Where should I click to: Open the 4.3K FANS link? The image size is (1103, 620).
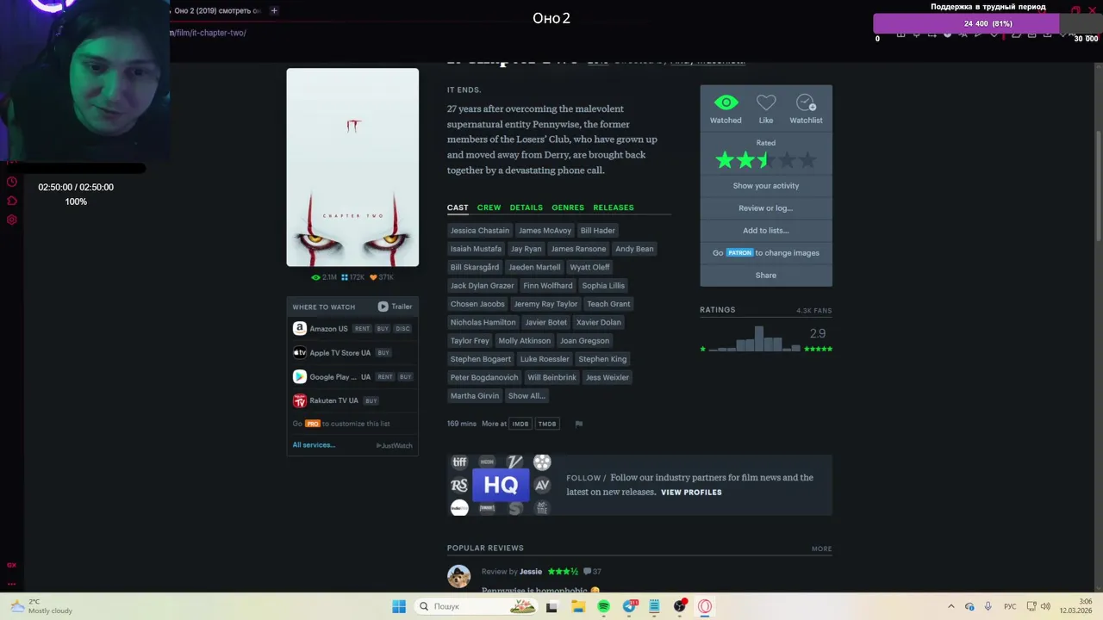click(814, 310)
